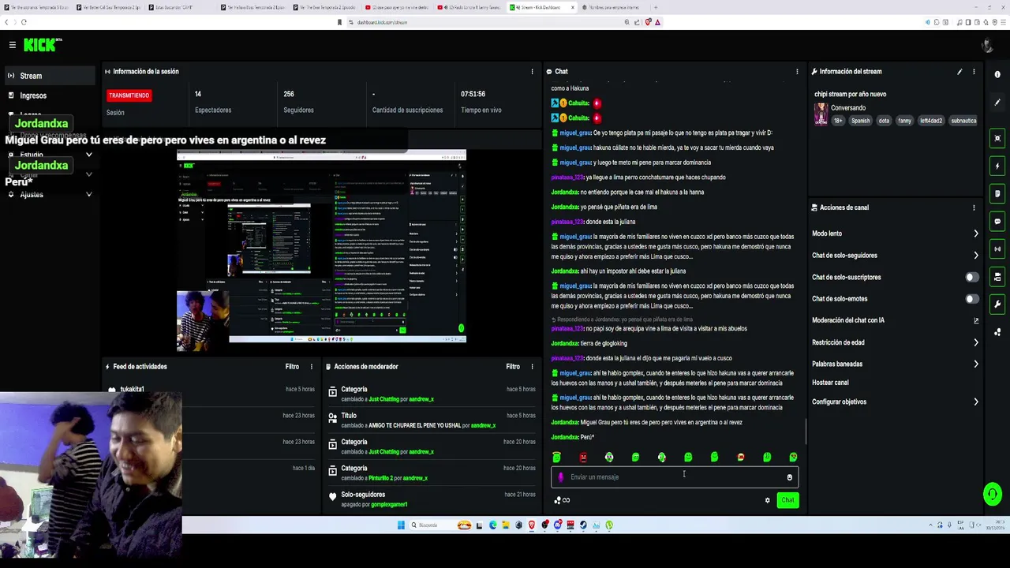Open Filtro in Feed de actividades

coord(292,367)
